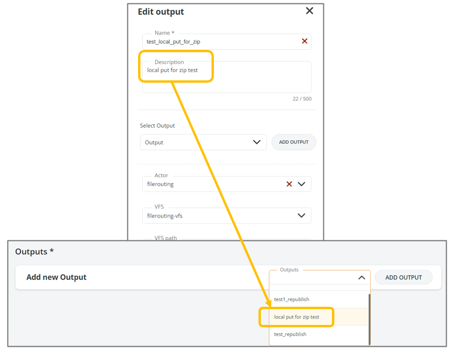Open the Select Output dropdown
Image resolution: width=453 pixels, height=349 pixels.
[203, 142]
